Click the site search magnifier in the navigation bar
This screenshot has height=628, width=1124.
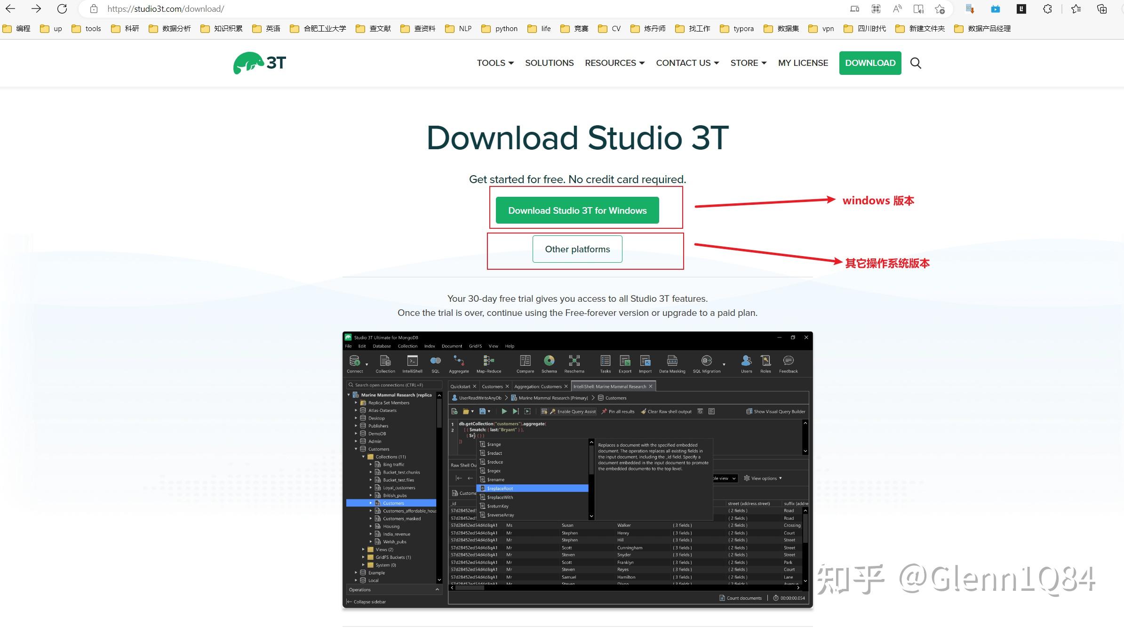coord(916,63)
